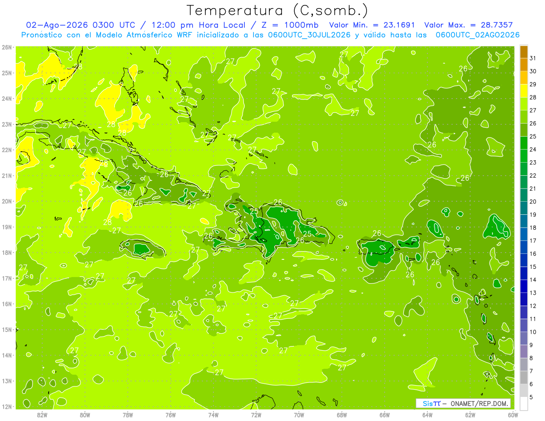Click the 23N latitude axis label
Image resolution: width=545 pixels, height=421 pixels.
7,124
